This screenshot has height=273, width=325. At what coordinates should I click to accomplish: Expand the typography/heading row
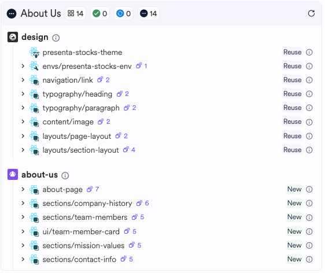tap(23, 94)
